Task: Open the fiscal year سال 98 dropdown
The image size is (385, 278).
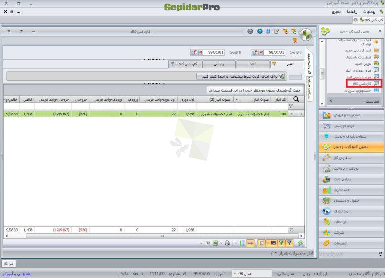Action: [235, 274]
